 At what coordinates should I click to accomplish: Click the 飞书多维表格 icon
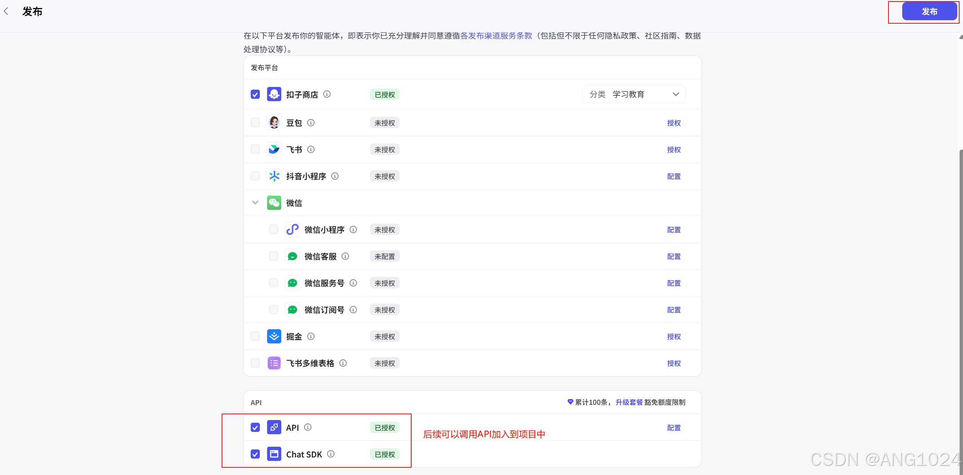274,363
